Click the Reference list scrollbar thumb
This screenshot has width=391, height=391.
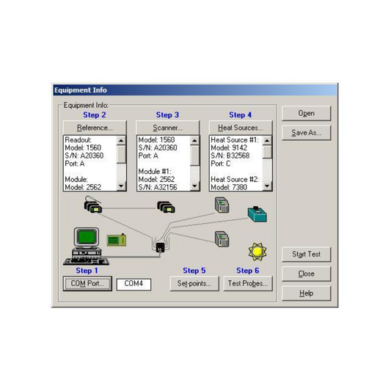coord(121,154)
